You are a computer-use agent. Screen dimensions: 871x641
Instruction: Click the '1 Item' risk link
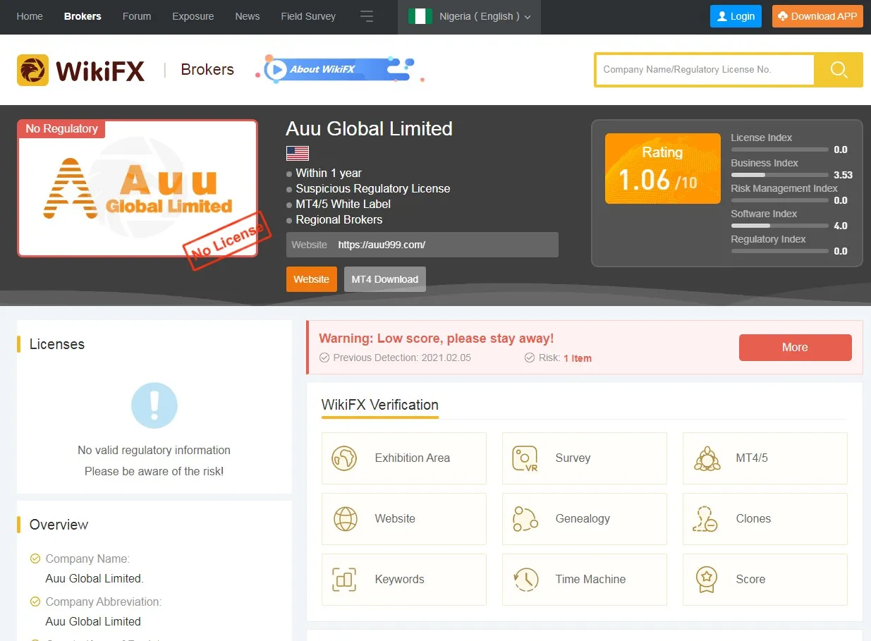click(x=578, y=358)
